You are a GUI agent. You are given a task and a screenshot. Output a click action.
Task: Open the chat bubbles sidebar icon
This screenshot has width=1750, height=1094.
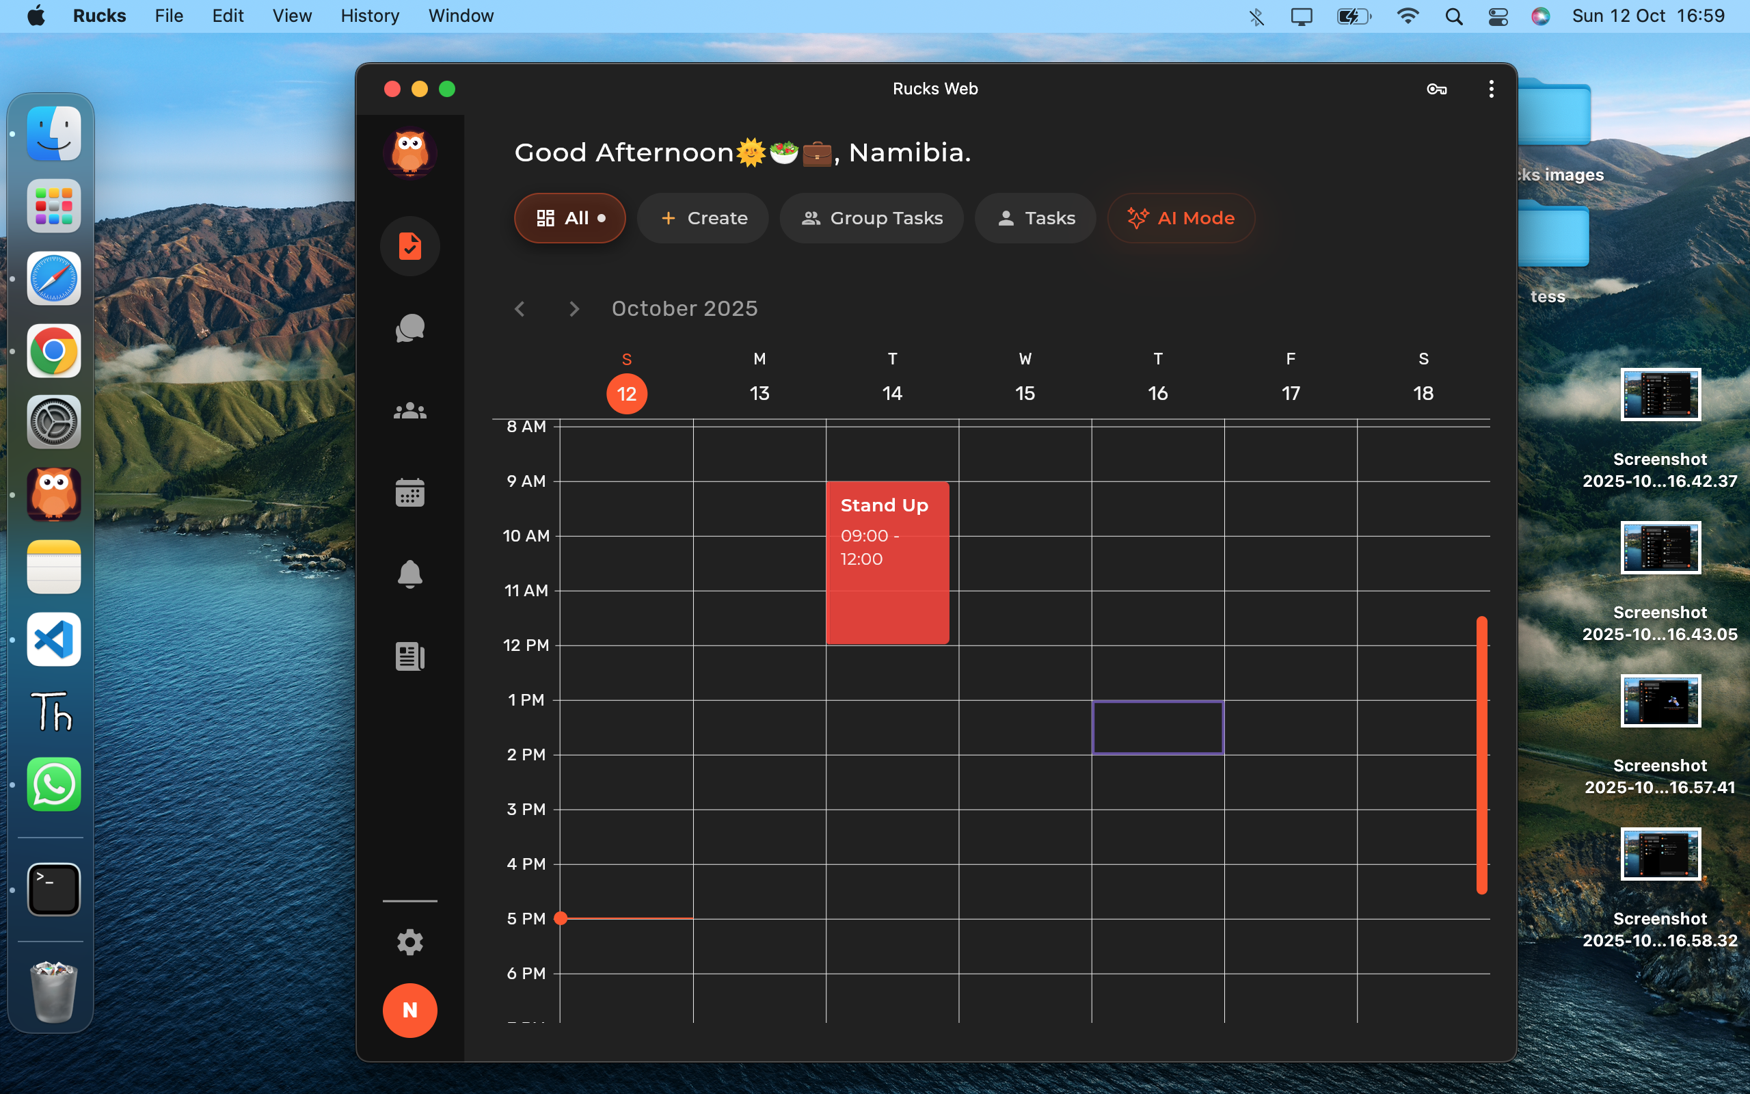point(410,328)
